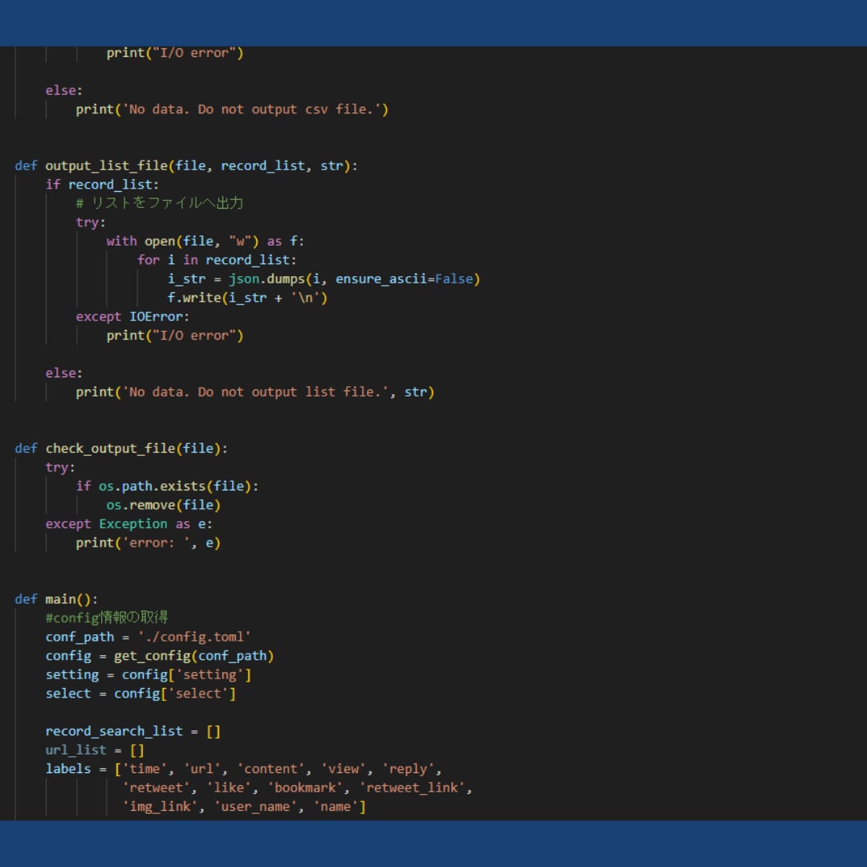This screenshot has height=867, width=867.
Task: Click the 'img_link' label string
Action: tap(160, 807)
